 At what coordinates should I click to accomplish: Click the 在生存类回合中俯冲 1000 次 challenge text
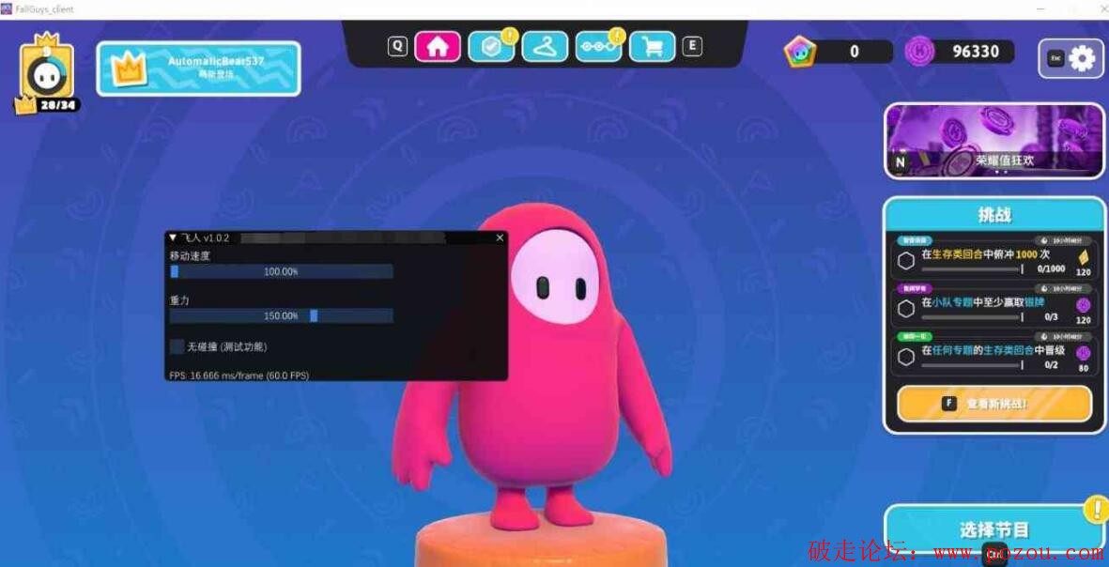(x=986, y=253)
